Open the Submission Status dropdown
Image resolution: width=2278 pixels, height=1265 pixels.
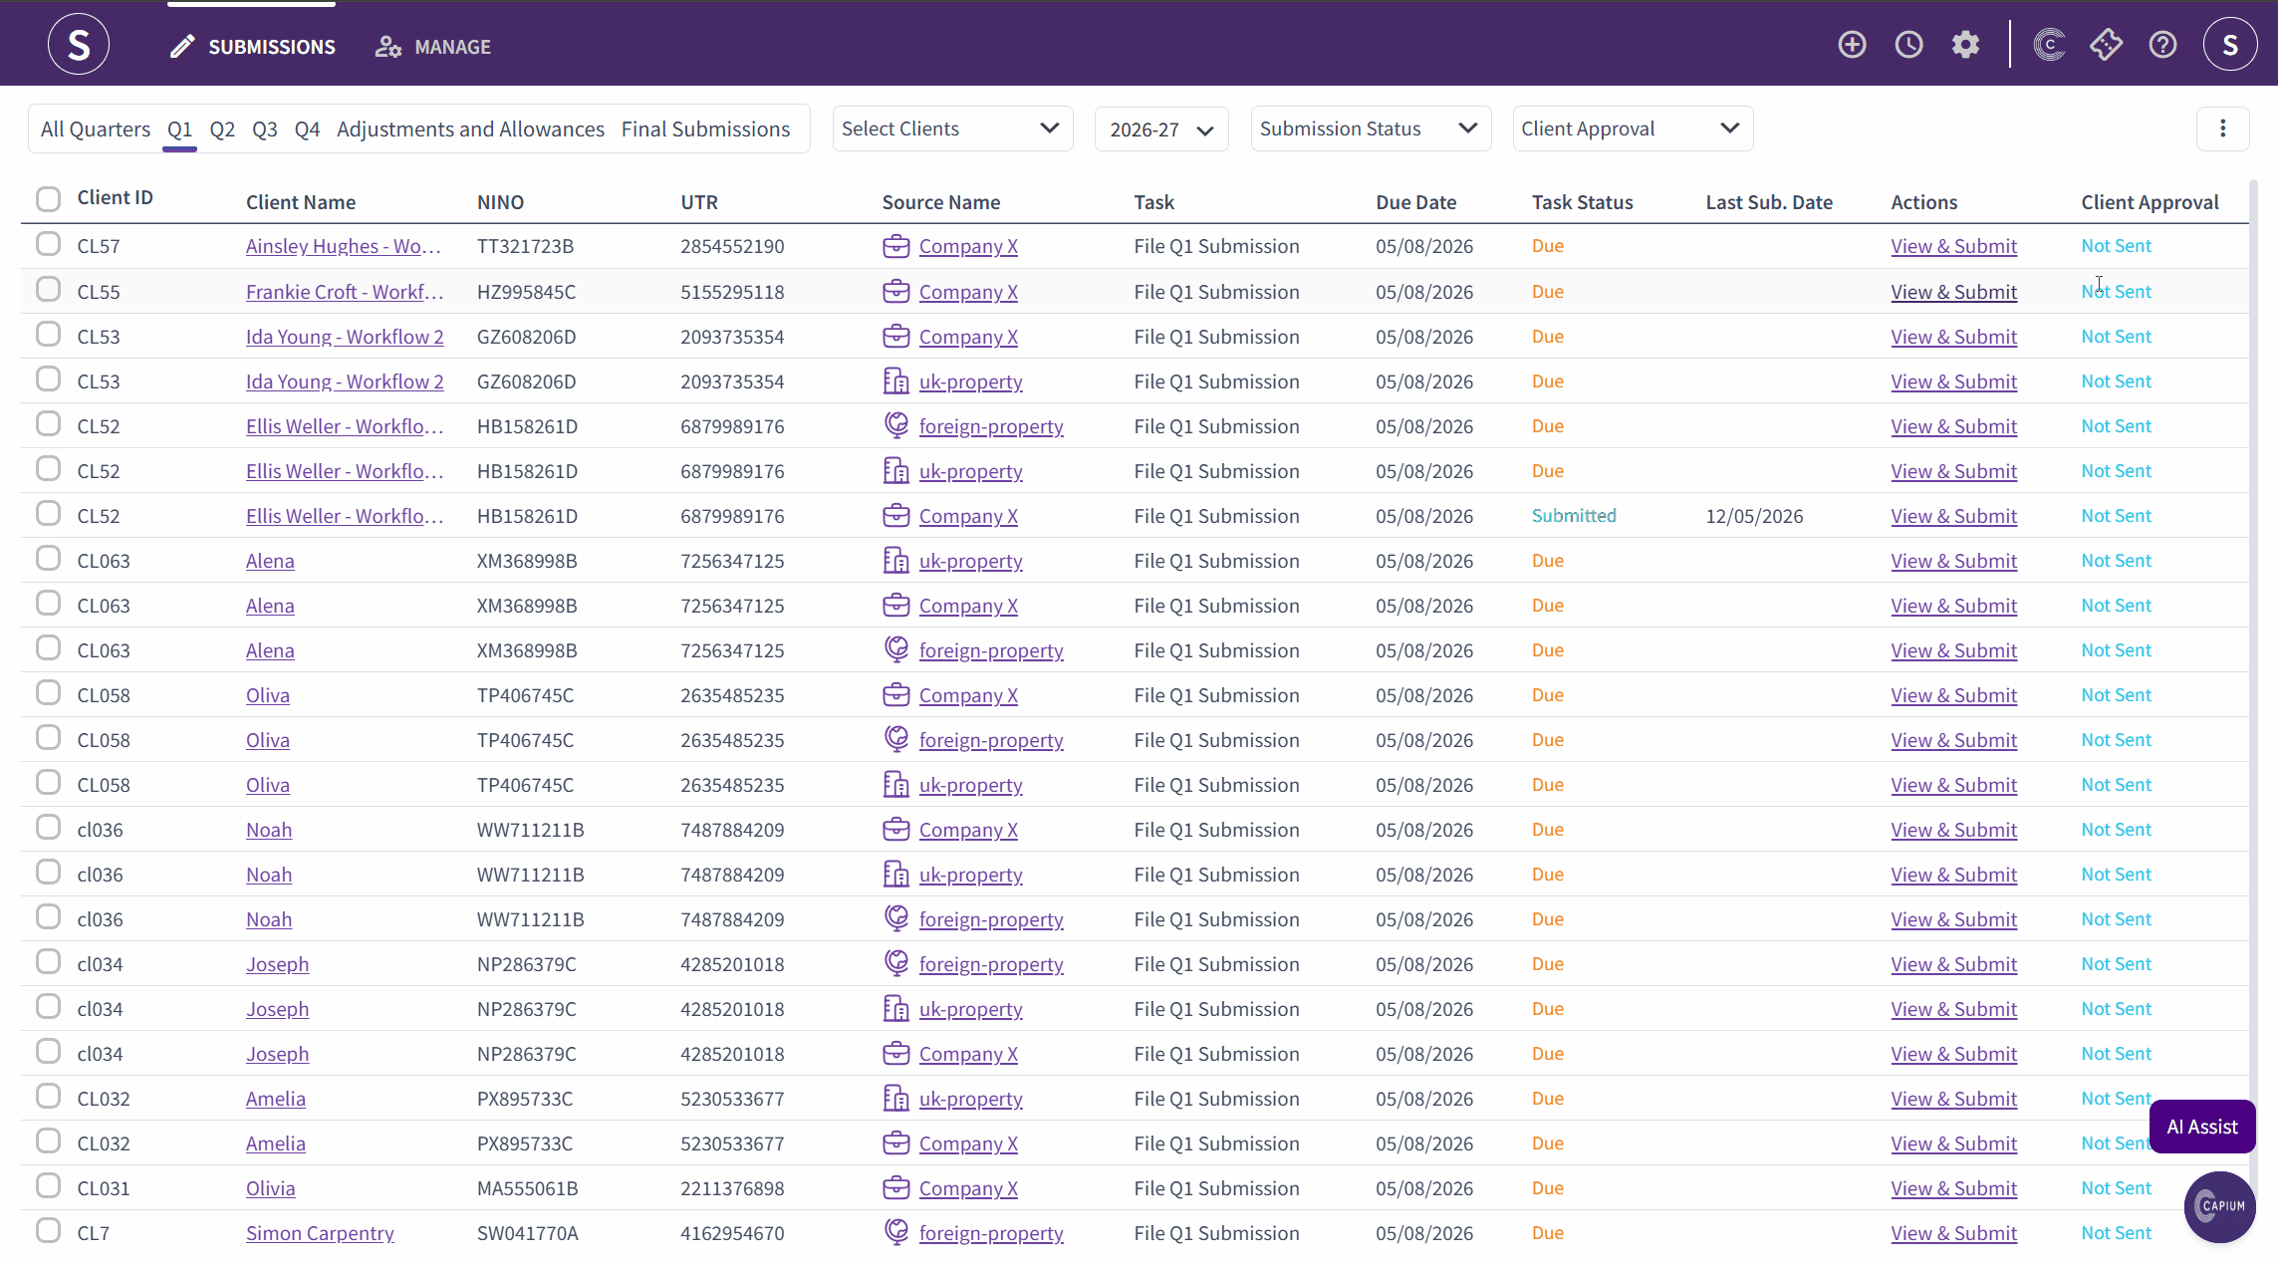(x=1371, y=128)
